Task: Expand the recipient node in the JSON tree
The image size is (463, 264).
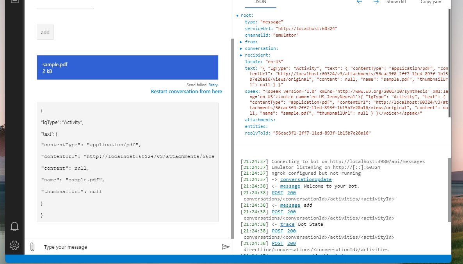Action: pyautogui.click(x=241, y=55)
